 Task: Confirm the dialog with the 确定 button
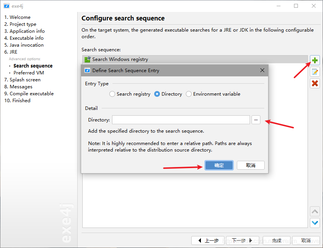click(x=219, y=165)
